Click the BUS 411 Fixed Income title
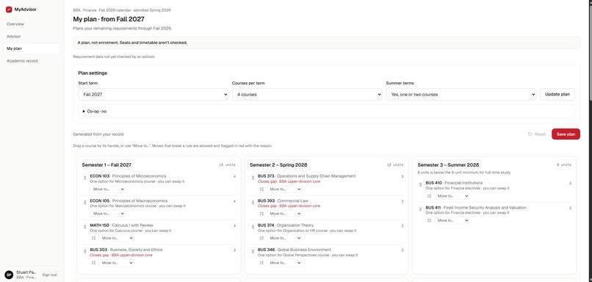The image size is (592, 282). (476, 207)
